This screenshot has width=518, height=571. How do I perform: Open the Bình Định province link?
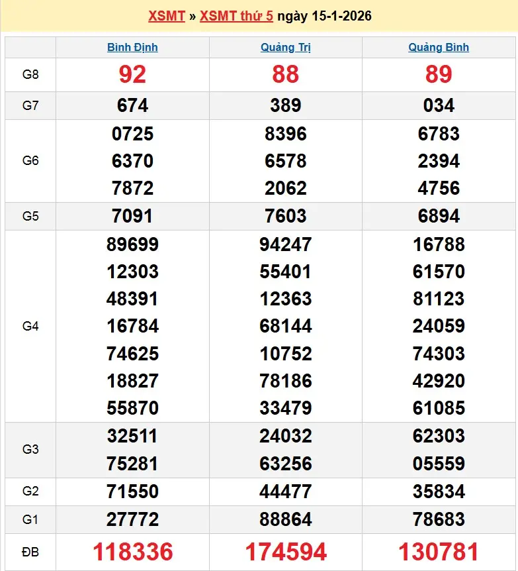(132, 47)
